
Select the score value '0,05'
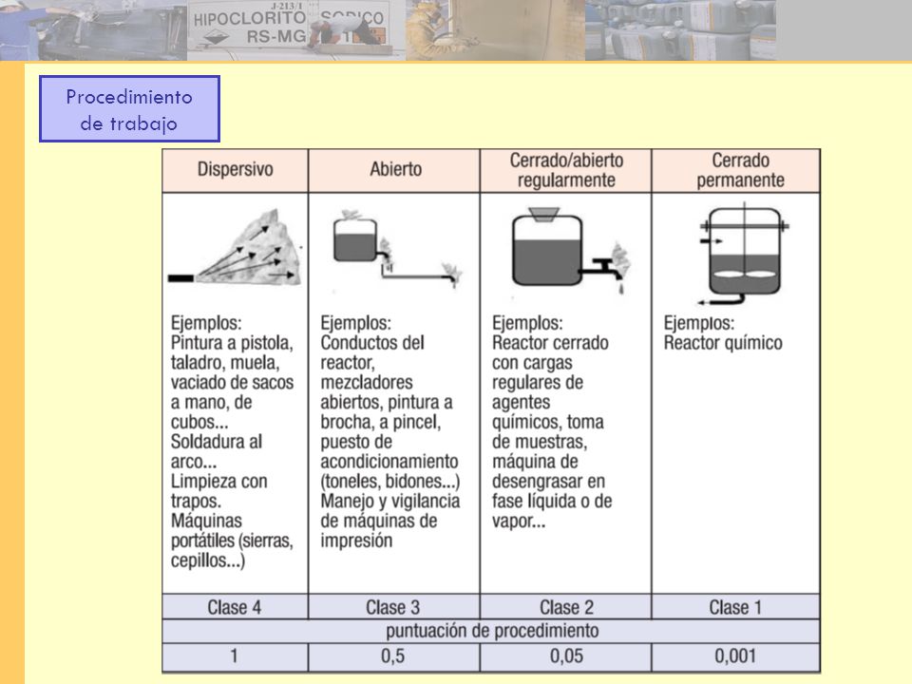[566, 656]
